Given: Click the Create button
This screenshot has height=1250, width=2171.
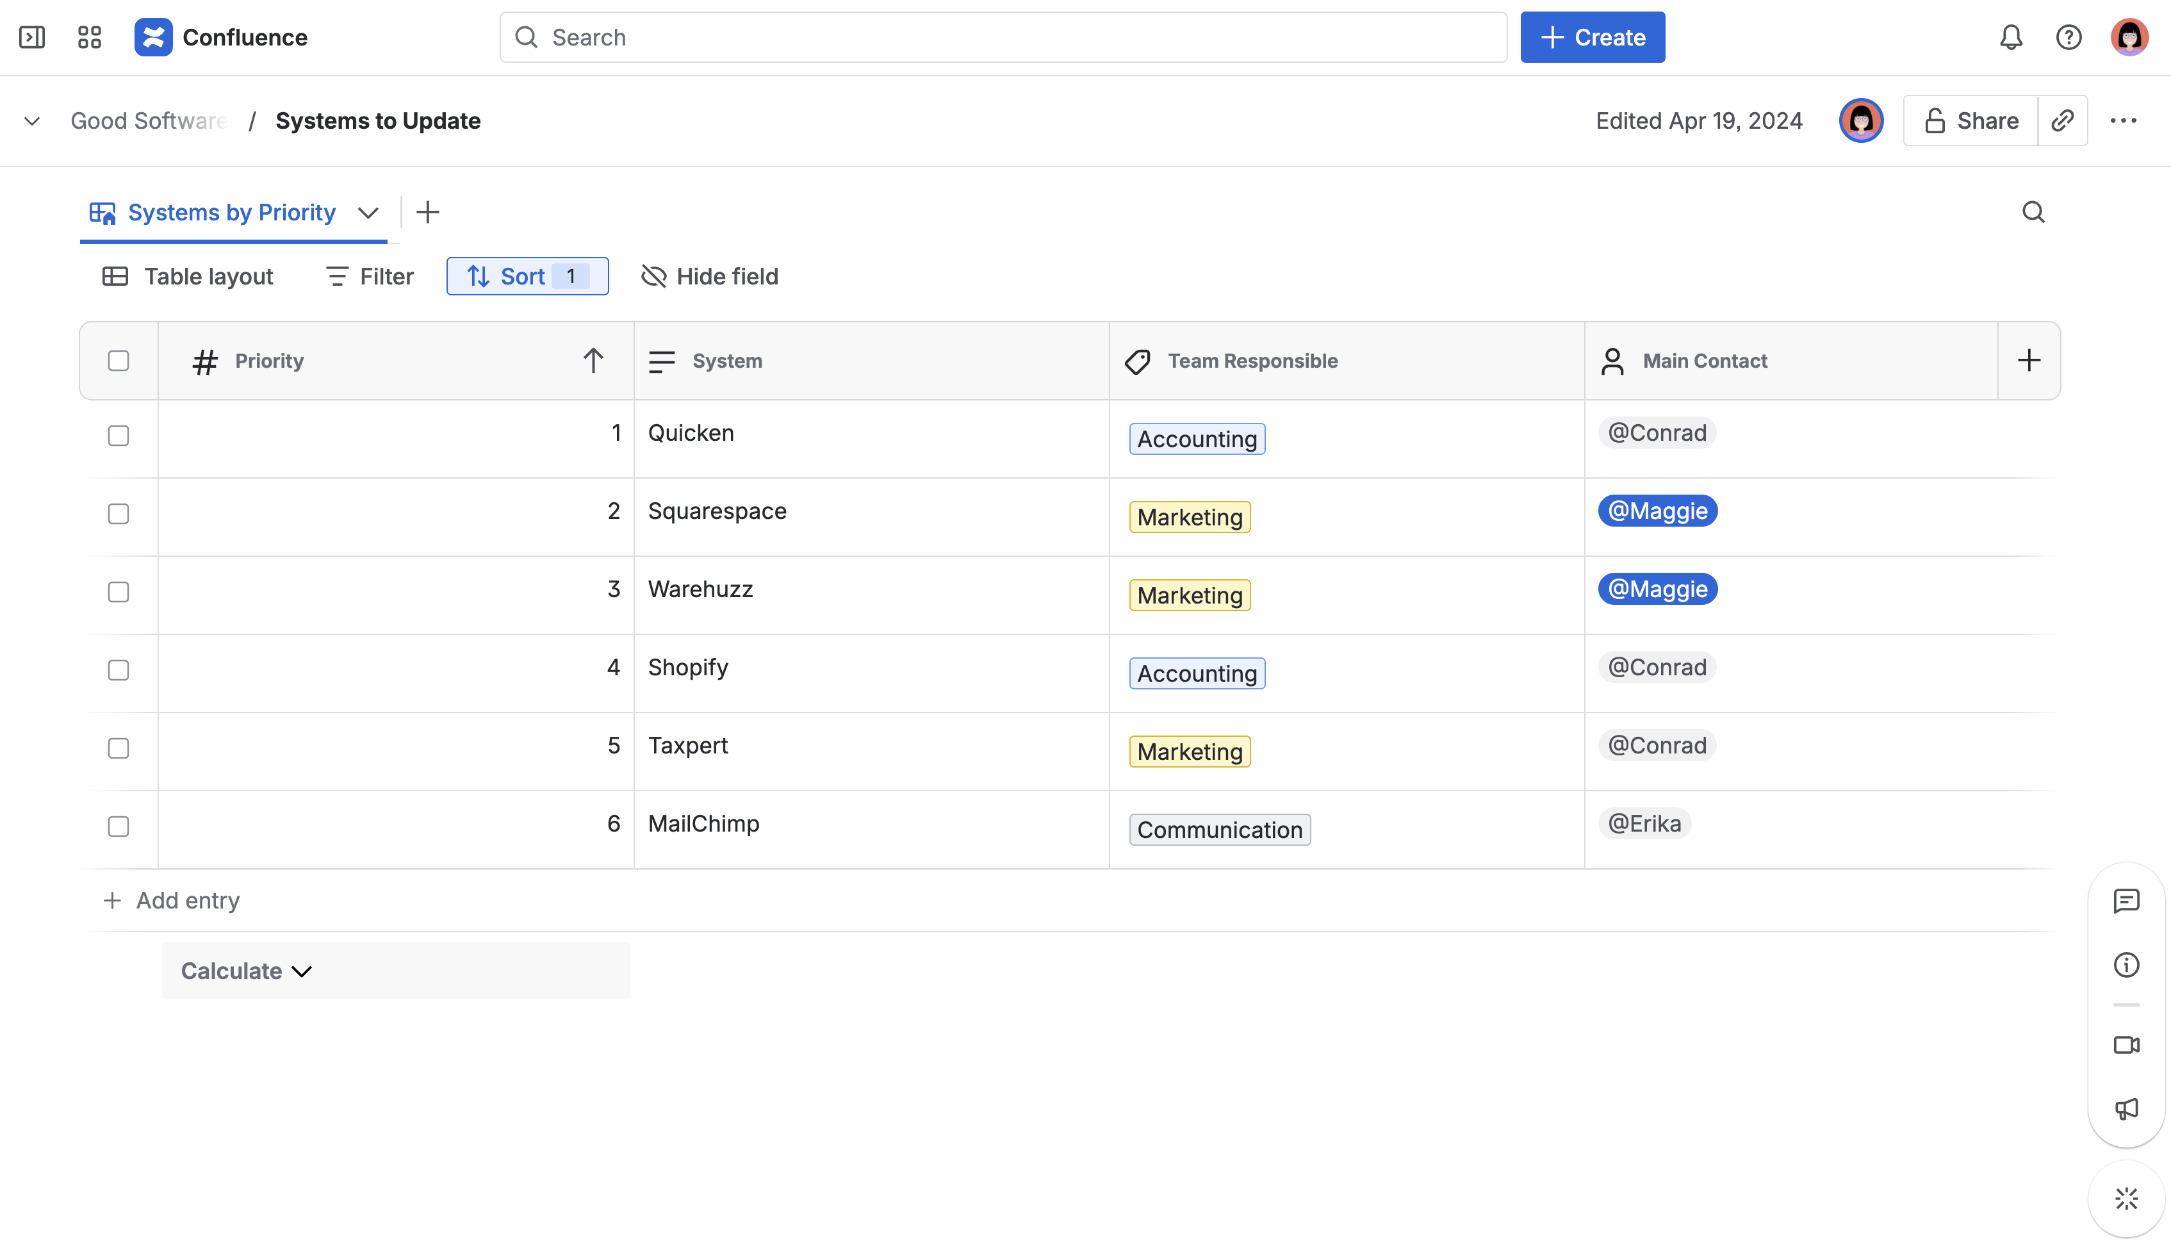Looking at the screenshot, I should pyautogui.click(x=1592, y=37).
